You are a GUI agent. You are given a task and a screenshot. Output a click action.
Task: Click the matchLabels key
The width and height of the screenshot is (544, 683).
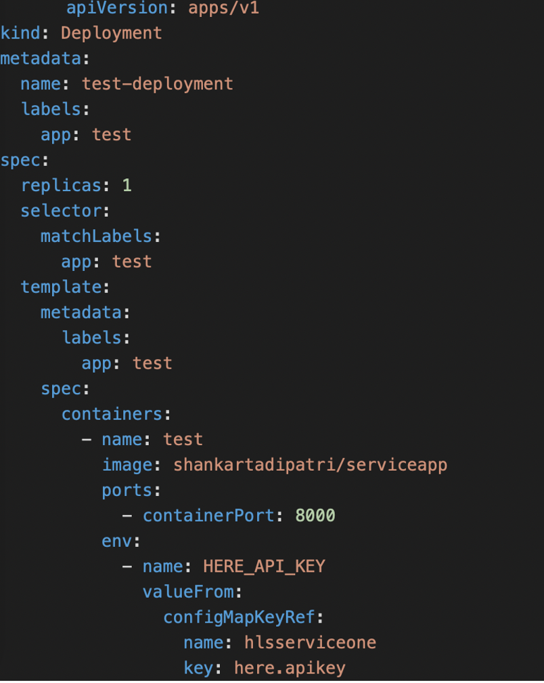(96, 236)
